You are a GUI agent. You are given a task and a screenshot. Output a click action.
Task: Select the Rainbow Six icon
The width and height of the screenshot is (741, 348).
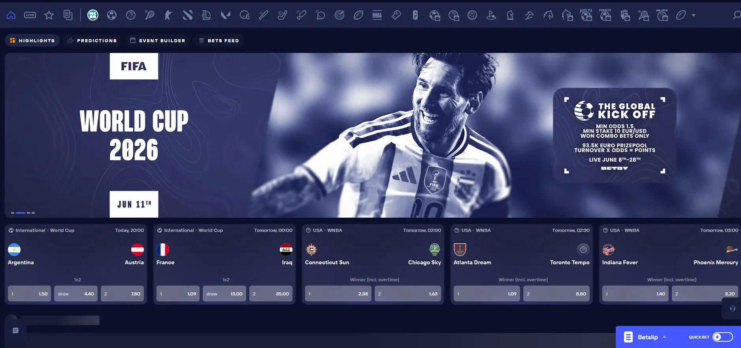pyautogui.click(x=415, y=15)
